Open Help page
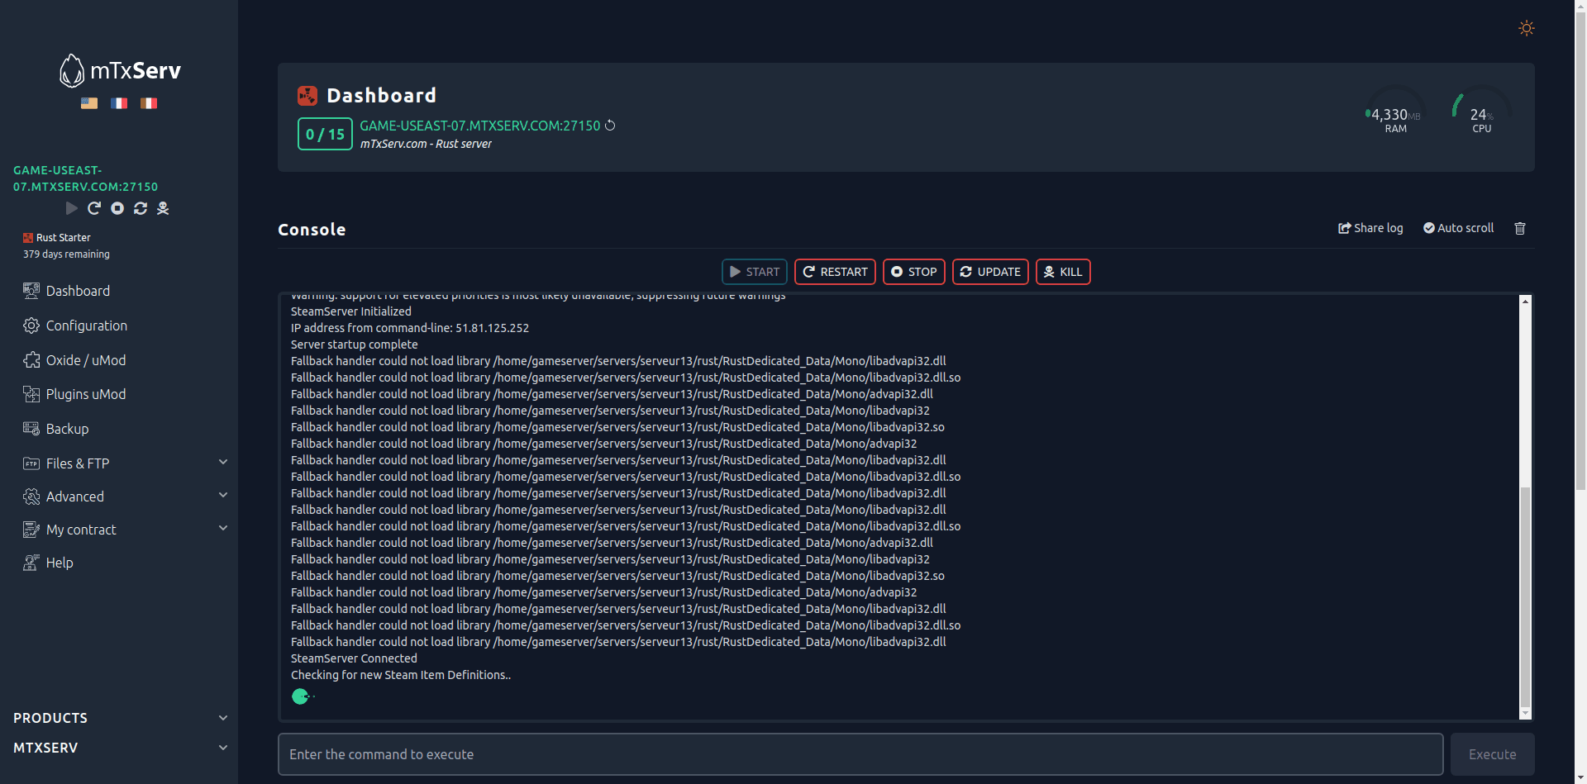The width and height of the screenshot is (1587, 784). click(60, 563)
